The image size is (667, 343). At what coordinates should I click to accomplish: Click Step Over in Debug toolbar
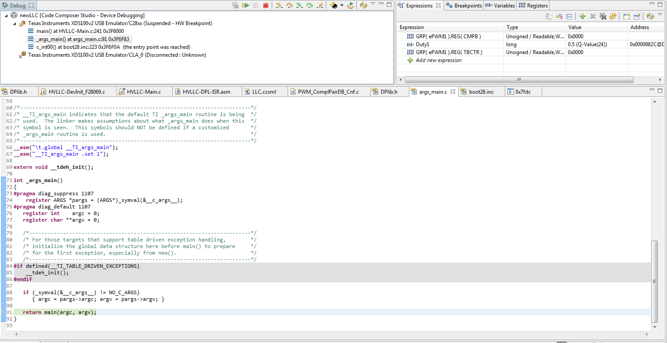click(289, 5)
